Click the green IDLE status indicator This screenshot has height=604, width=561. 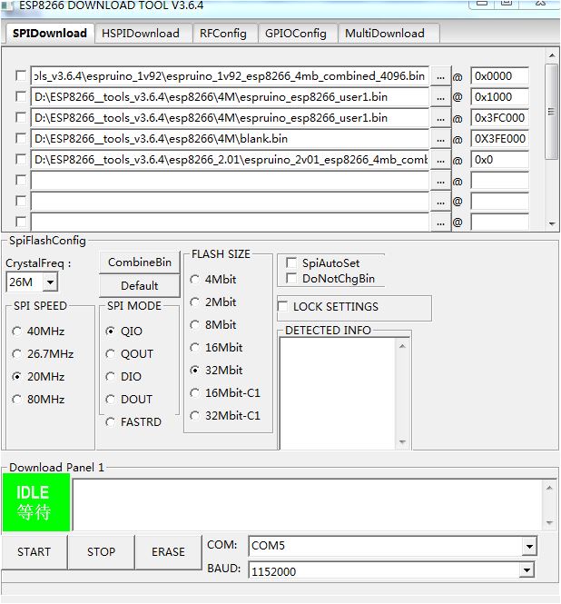click(x=36, y=502)
